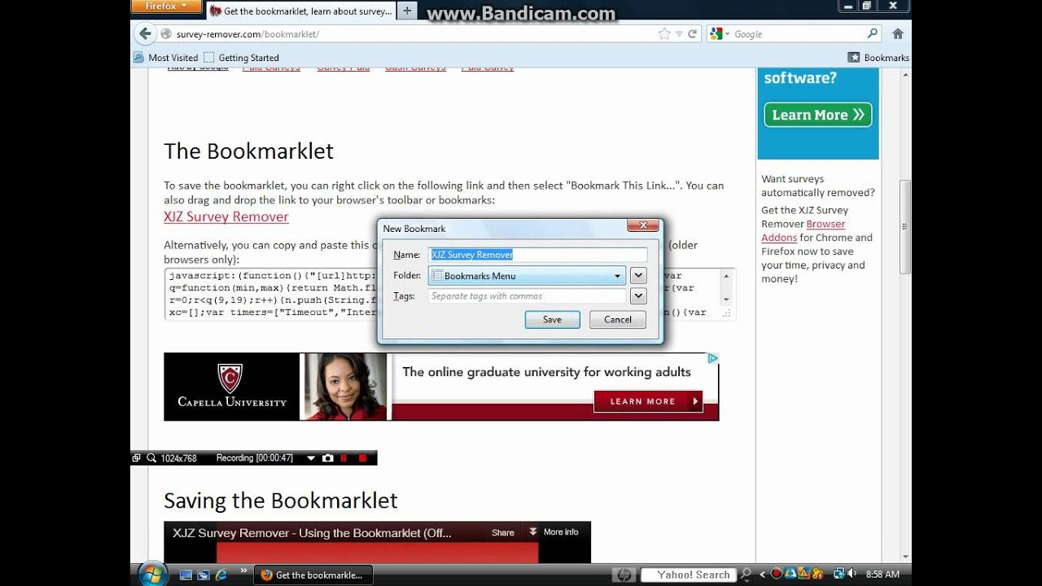This screenshot has width=1042, height=586.
Task: Click the page scrollbar down arrow
Action: click(904, 558)
